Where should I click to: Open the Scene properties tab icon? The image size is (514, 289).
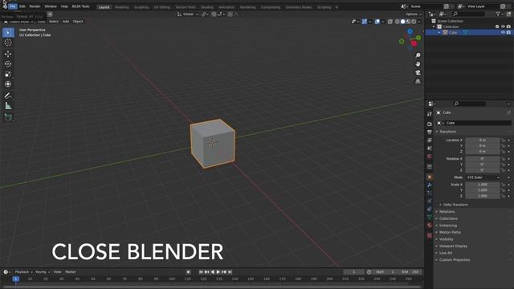pos(430,148)
